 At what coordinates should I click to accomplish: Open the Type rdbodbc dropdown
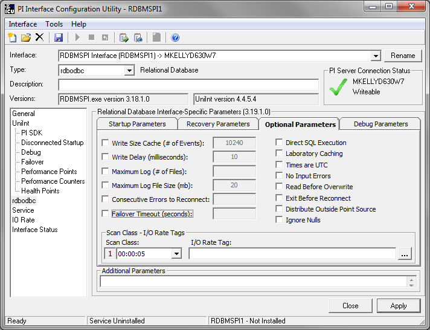tap(129, 71)
